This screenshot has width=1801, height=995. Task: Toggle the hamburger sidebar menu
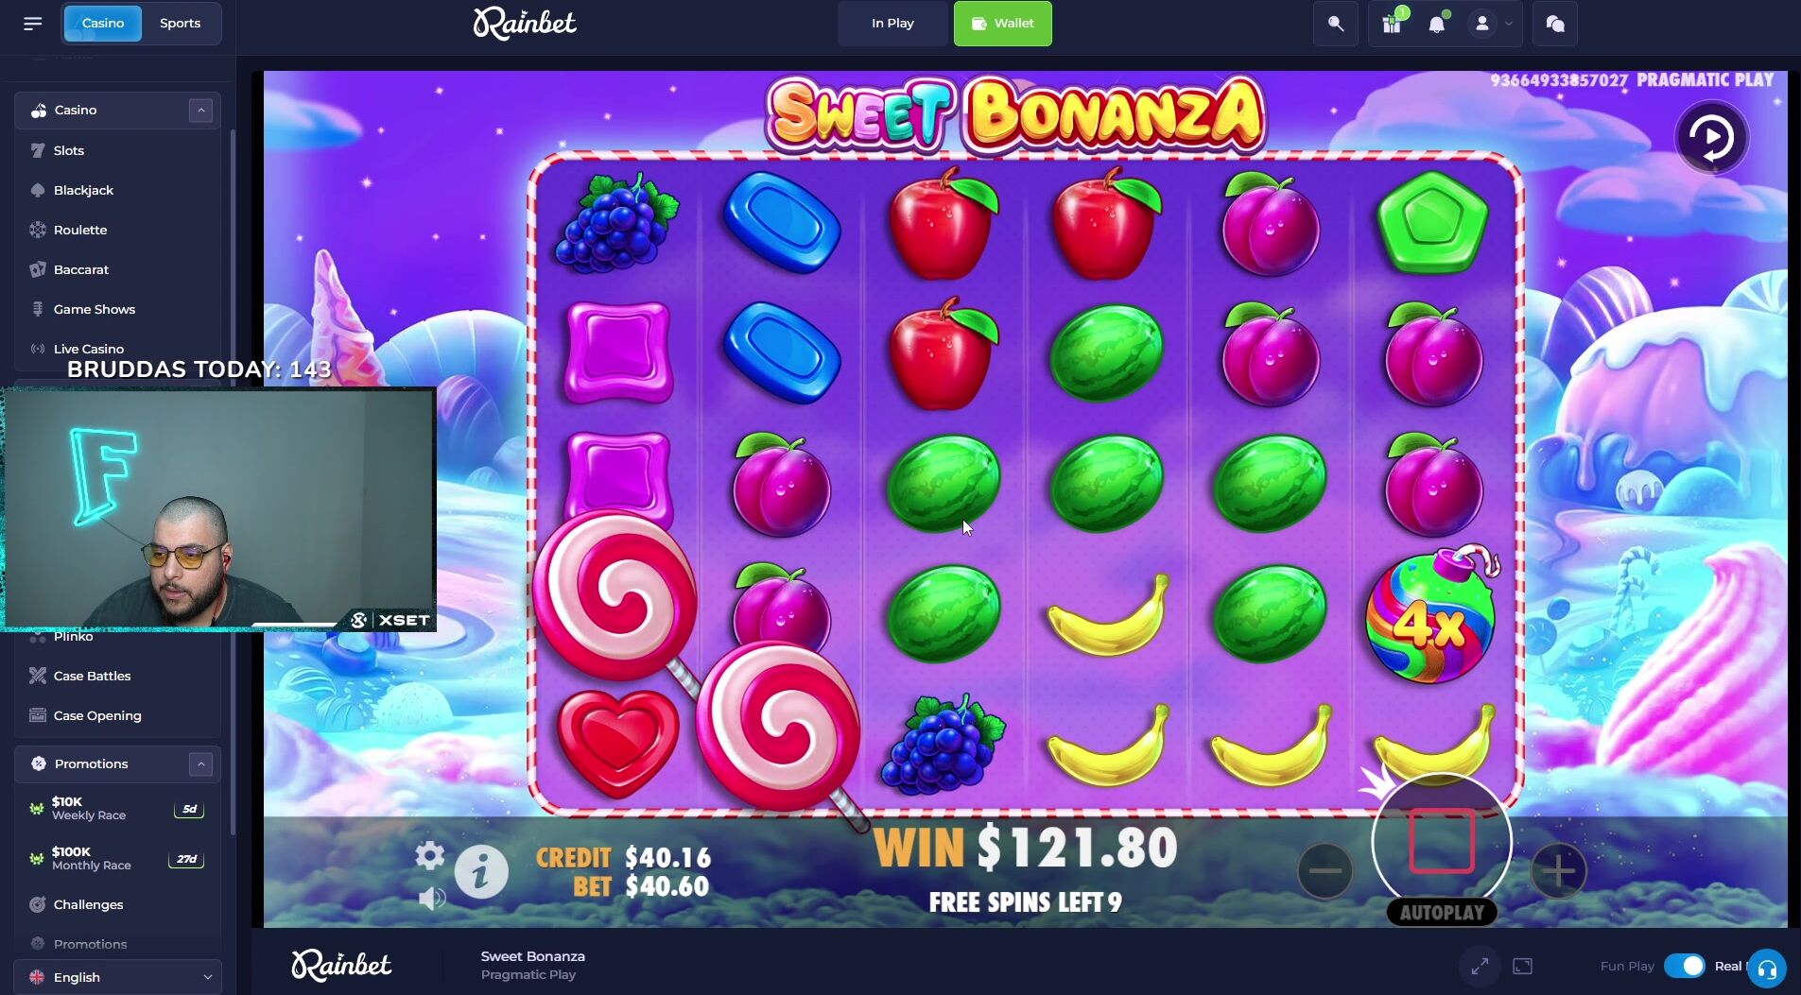pyautogui.click(x=33, y=24)
